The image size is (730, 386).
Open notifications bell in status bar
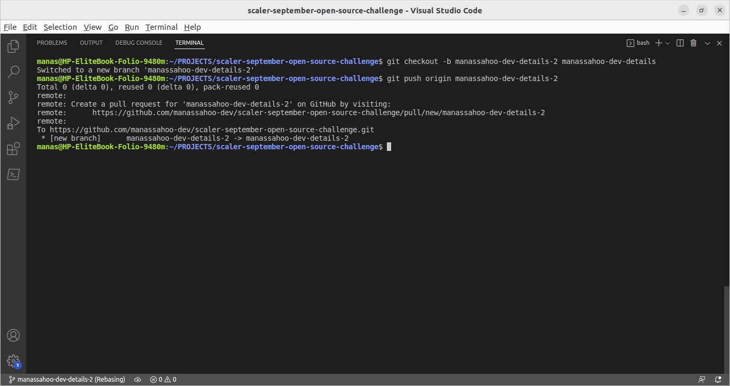[x=718, y=380]
